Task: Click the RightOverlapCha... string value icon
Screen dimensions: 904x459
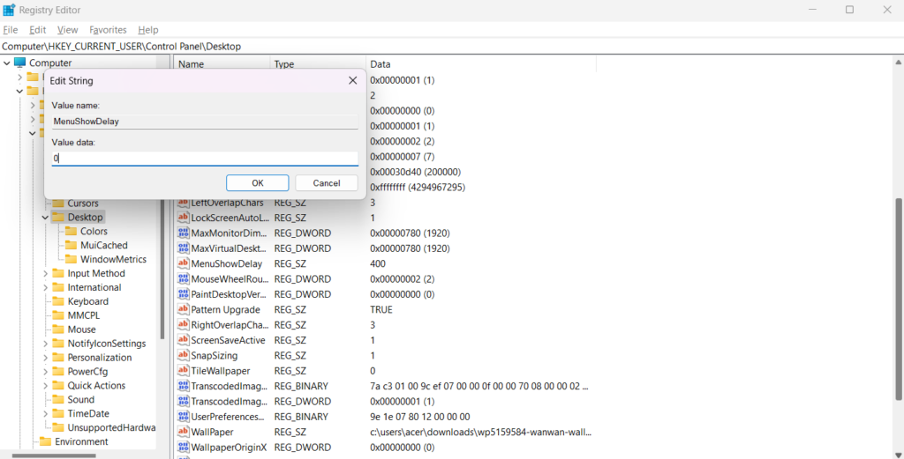Action: [184, 325]
